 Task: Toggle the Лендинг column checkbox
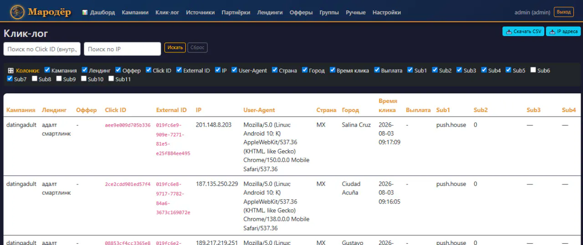click(x=84, y=70)
